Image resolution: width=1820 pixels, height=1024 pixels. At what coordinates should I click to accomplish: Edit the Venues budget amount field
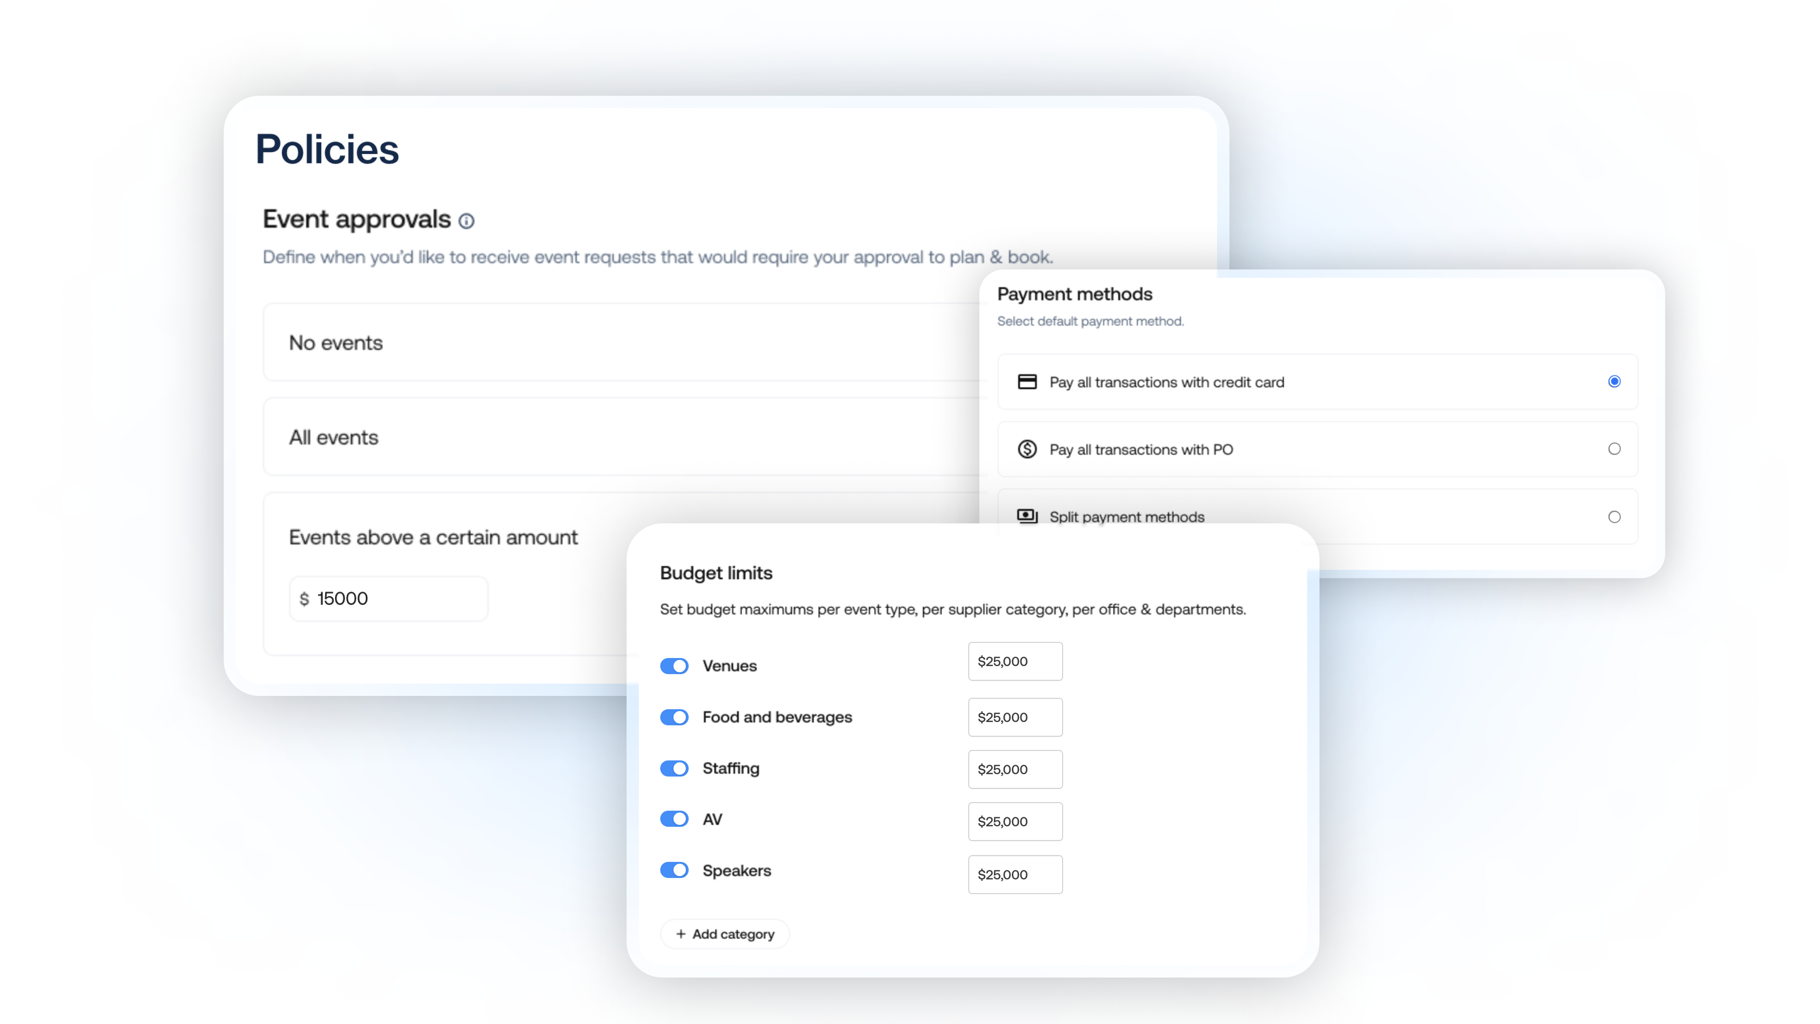point(1015,661)
